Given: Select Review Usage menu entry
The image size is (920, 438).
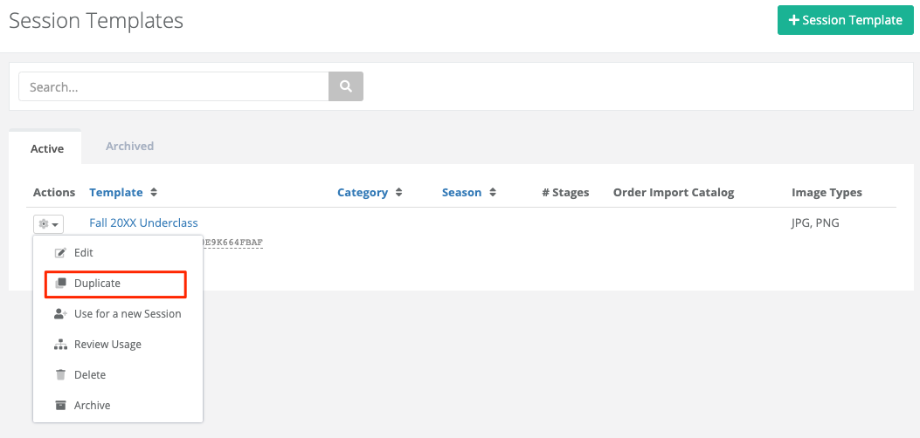Looking at the screenshot, I should tap(118, 345).
